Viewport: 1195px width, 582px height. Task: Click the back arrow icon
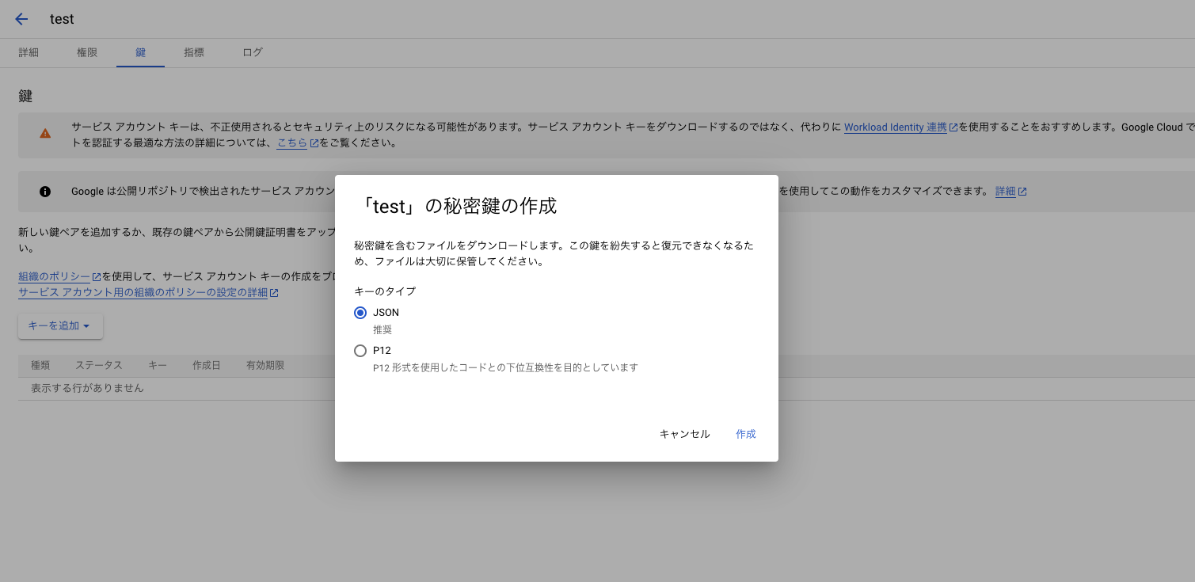pyautogui.click(x=21, y=19)
